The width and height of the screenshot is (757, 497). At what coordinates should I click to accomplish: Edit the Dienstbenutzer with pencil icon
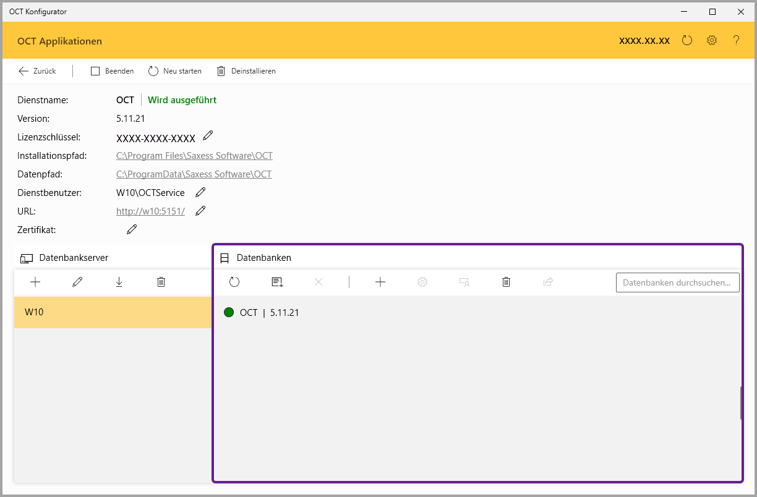(x=200, y=192)
